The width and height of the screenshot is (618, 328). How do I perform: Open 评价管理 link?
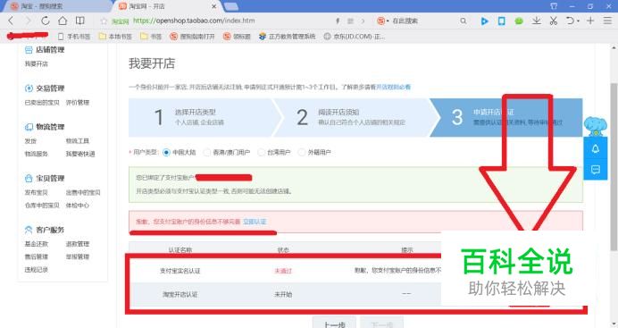coord(78,103)
